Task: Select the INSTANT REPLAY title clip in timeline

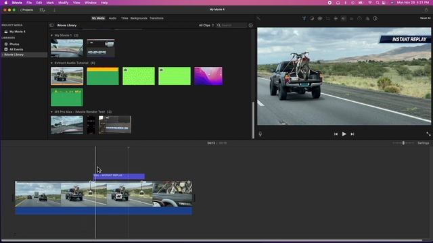Action: coord(119,176)
